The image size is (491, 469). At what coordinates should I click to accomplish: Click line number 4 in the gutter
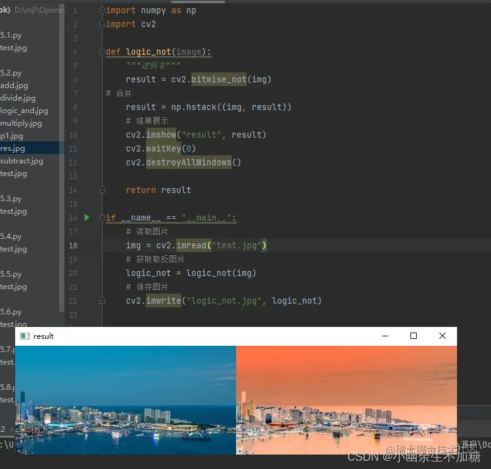tap(75, 52)
